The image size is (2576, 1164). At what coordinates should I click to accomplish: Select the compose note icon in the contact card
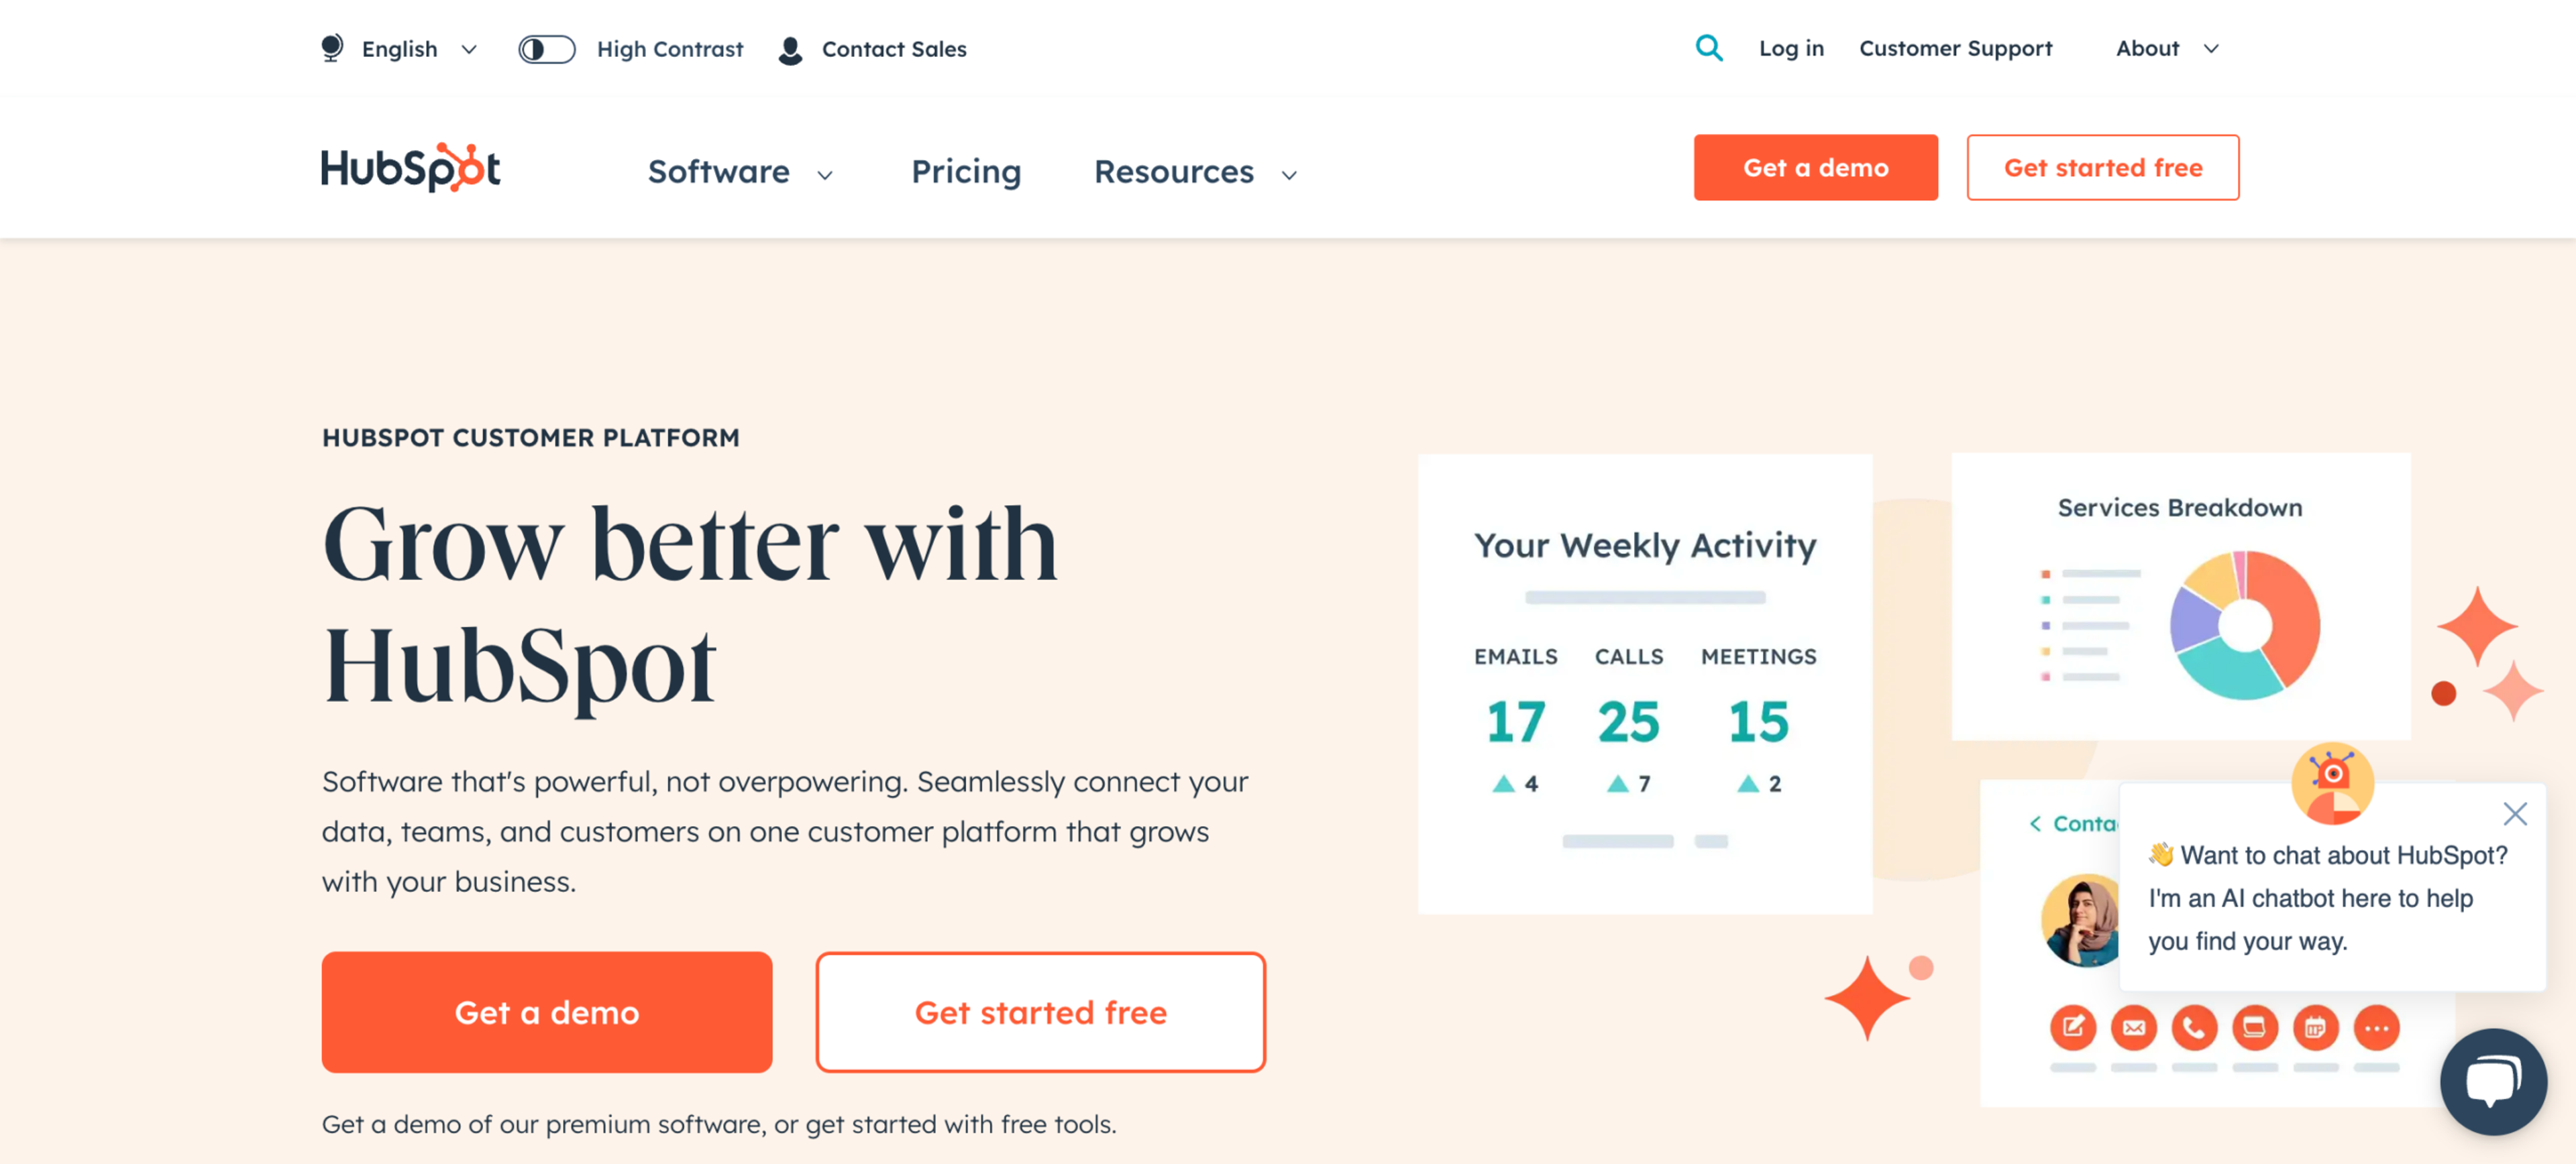tap(2073, 1027)
